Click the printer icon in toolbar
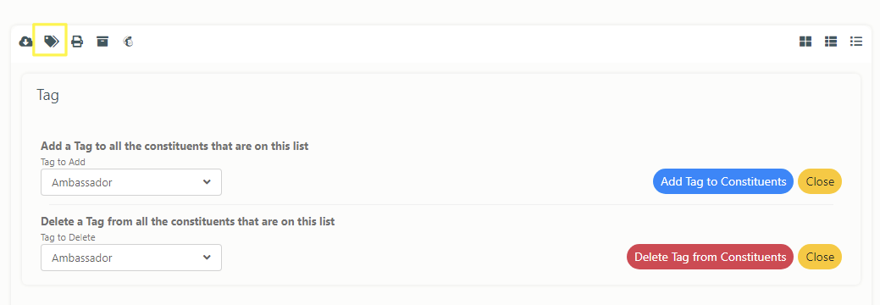 77,42
